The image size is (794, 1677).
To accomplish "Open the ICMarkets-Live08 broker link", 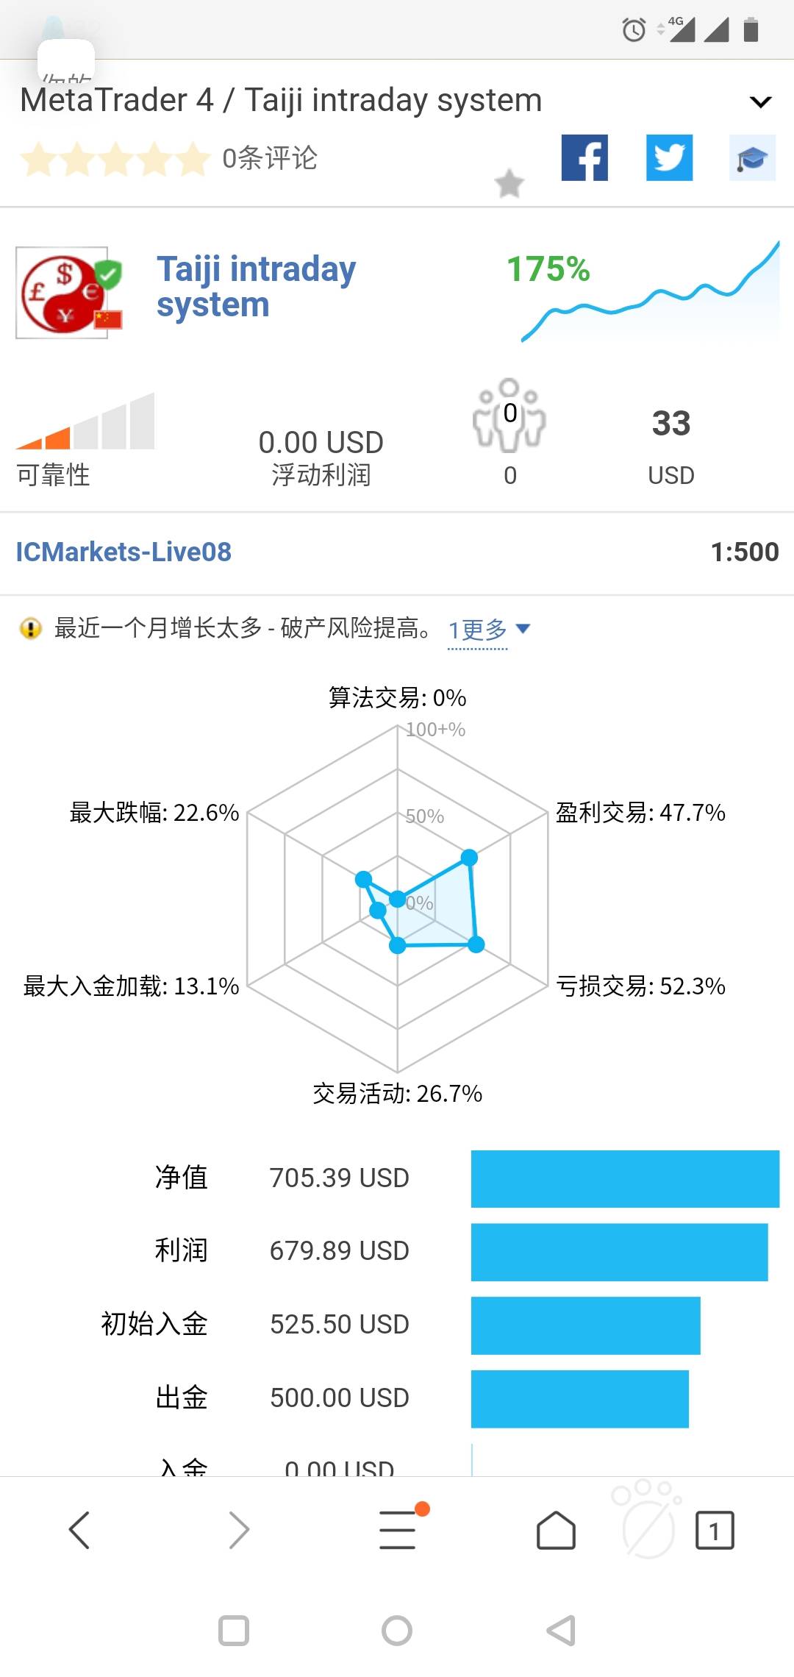I will pyautogui.click(x=124, y=552).
